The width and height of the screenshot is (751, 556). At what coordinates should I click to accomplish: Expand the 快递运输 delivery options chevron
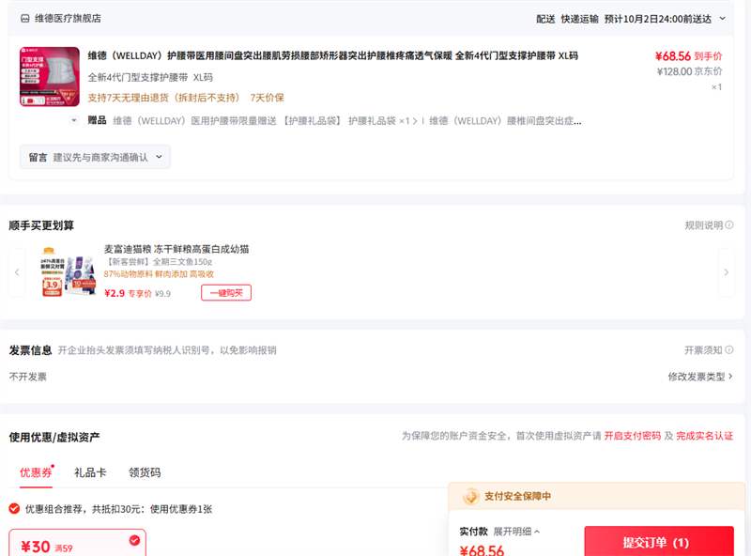(x=722, y=18)
